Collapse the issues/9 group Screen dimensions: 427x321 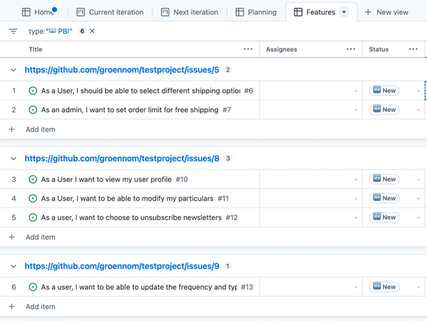click(13, 266)
